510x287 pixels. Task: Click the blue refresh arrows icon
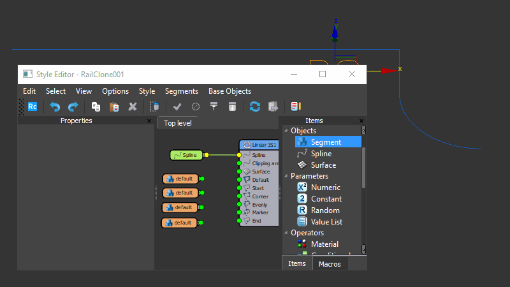[x=255, y=107]
